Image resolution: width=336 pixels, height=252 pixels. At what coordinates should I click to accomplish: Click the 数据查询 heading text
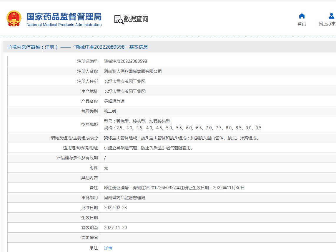[136, 19]
